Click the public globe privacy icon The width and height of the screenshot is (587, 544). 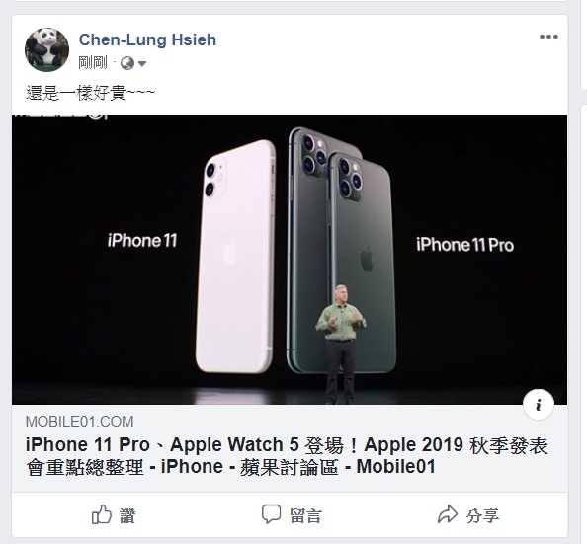click(x=127, y=63)
